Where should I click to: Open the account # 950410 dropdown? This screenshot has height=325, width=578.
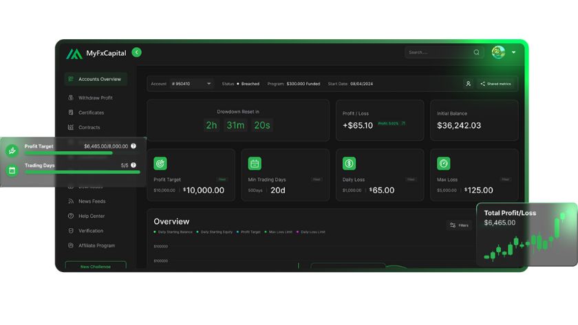click(191, 84)
